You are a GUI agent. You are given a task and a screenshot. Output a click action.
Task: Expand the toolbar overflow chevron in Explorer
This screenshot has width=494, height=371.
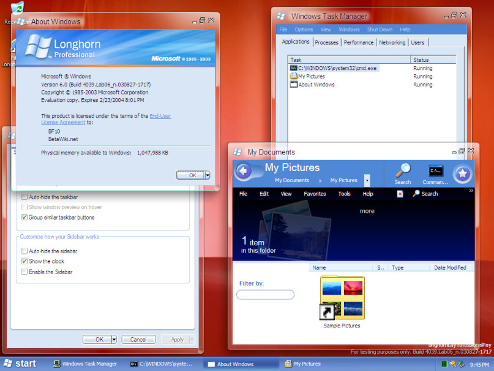click(x=471, y=191)
